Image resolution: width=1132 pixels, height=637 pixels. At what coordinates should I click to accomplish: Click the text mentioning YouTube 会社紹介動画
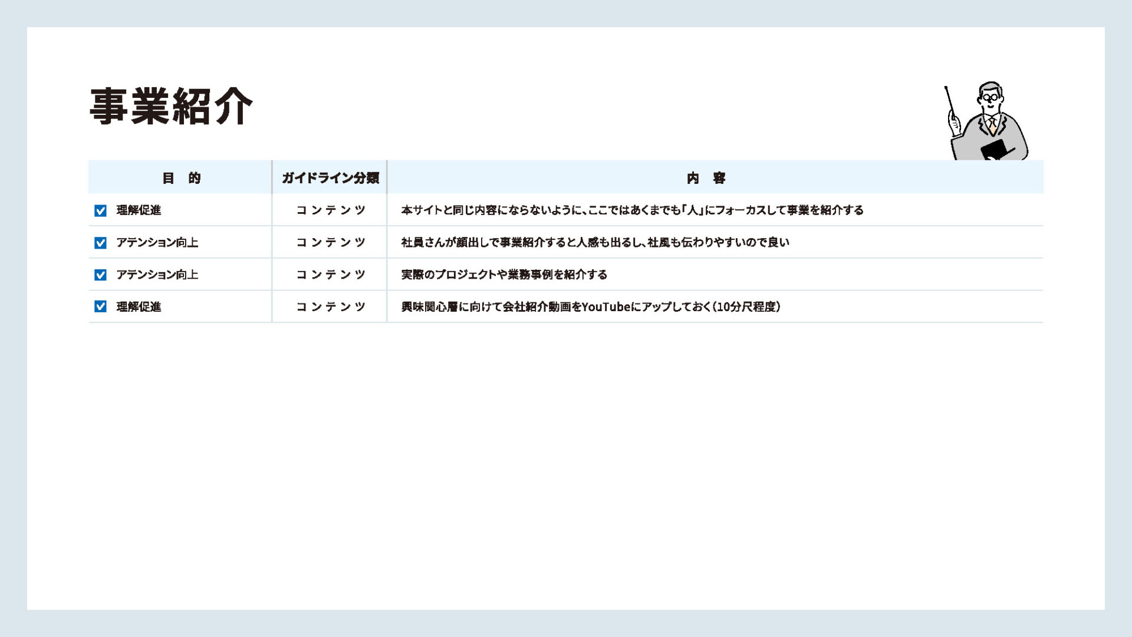[x=591, y=307]
